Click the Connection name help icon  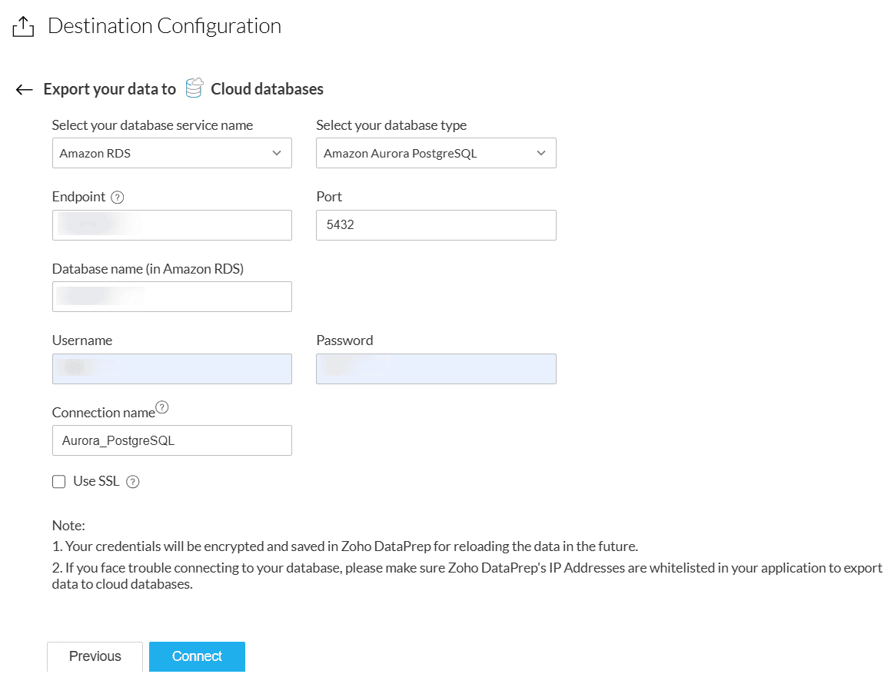(x=161, y=407)
